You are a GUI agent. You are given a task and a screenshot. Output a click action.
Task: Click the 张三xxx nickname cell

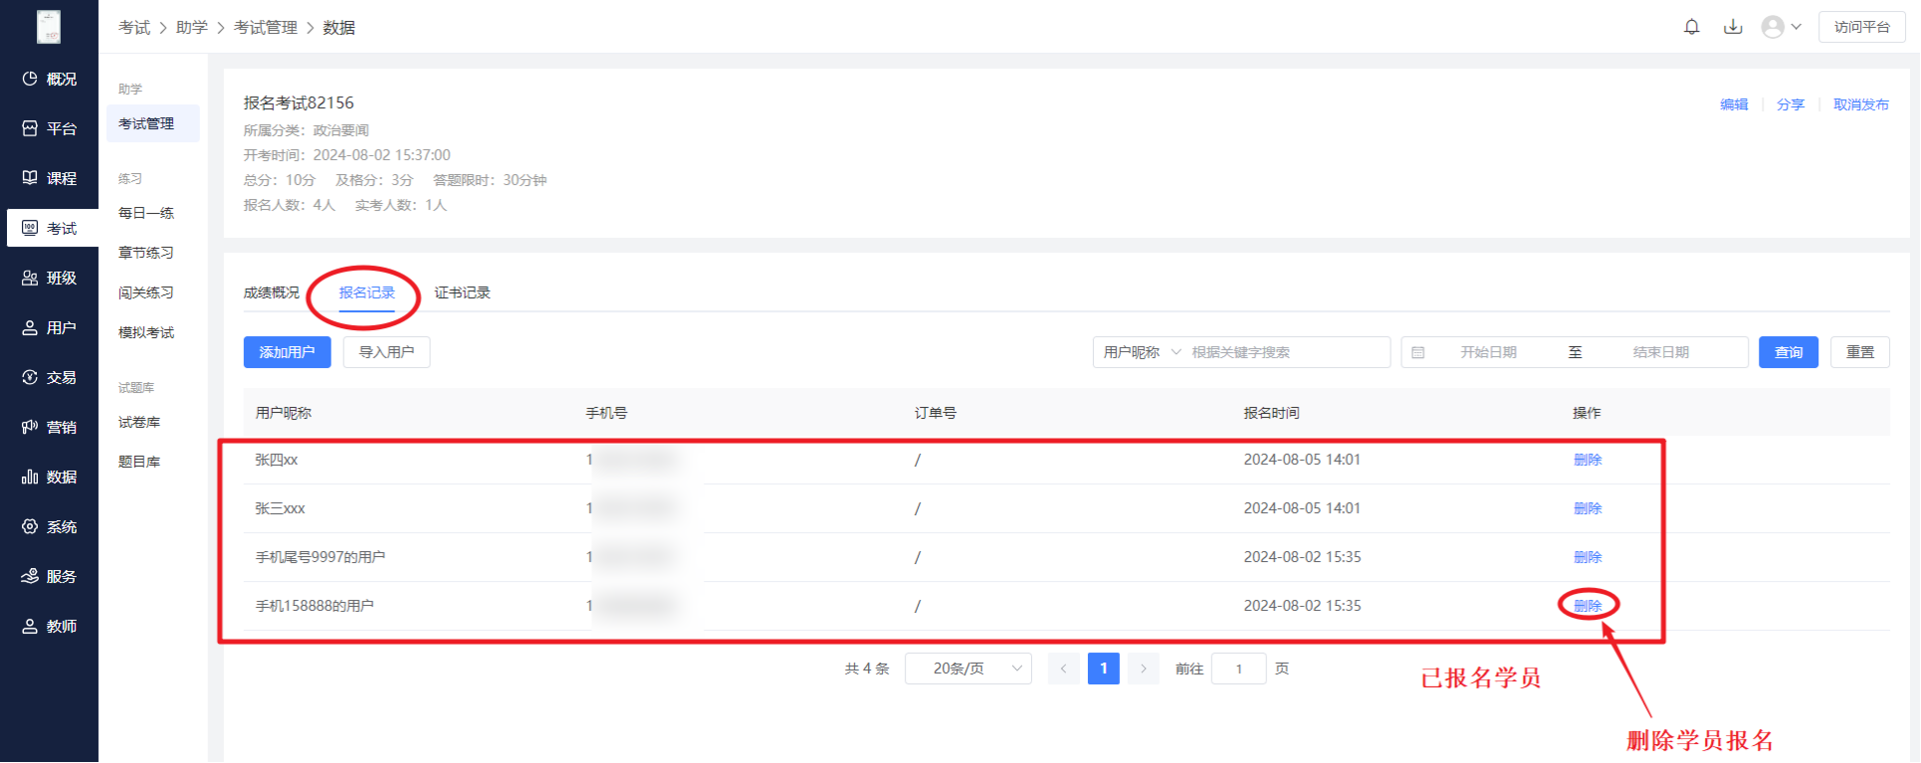pyautogui.click(x=280, y=508)
